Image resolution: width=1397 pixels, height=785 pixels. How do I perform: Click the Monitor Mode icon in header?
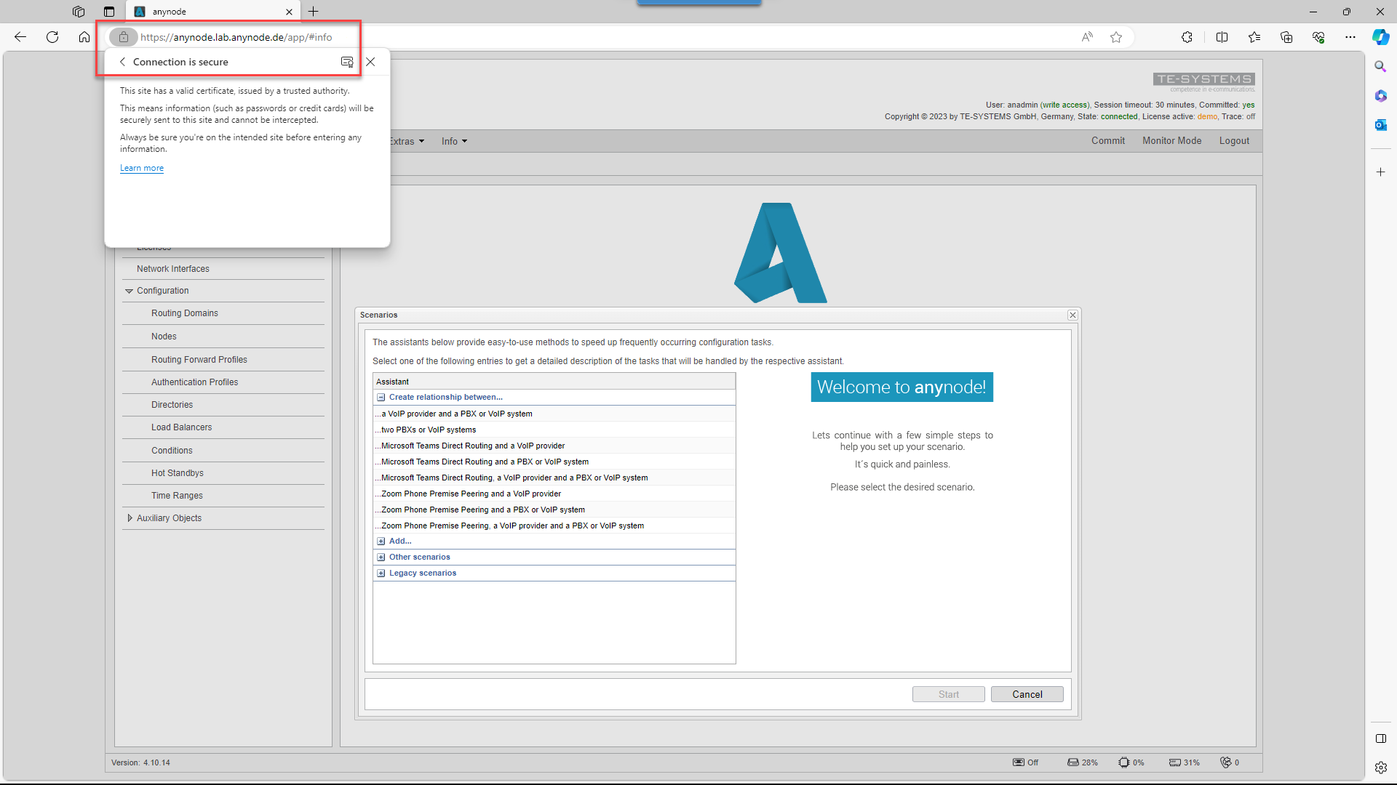click(1171, 141)
